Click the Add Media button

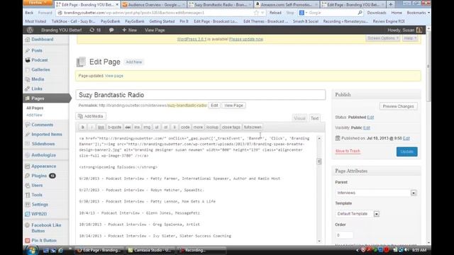(x=91, y=116)
